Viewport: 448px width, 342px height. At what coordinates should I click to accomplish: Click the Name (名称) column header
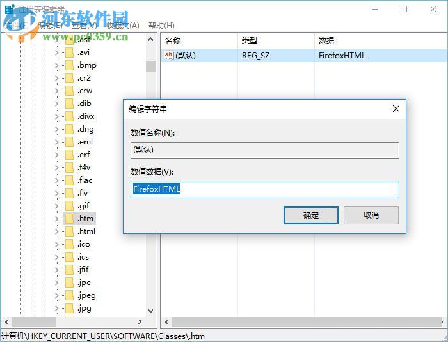click(173, 41)
